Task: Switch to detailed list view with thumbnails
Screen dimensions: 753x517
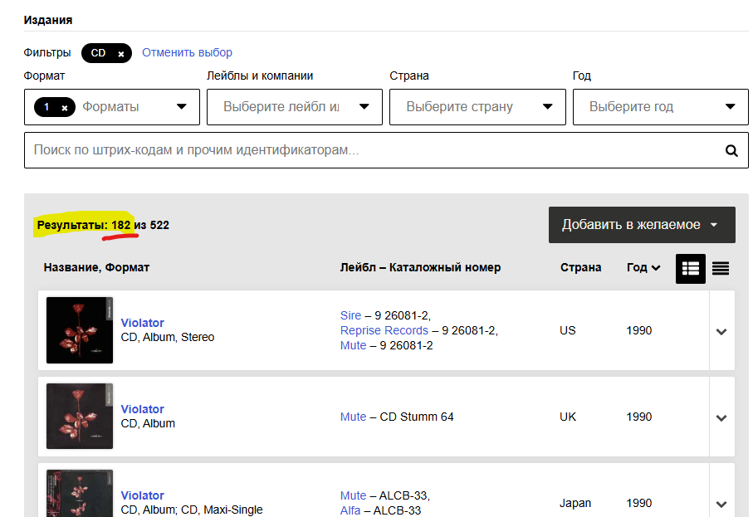Action: [x=690, y=268]
